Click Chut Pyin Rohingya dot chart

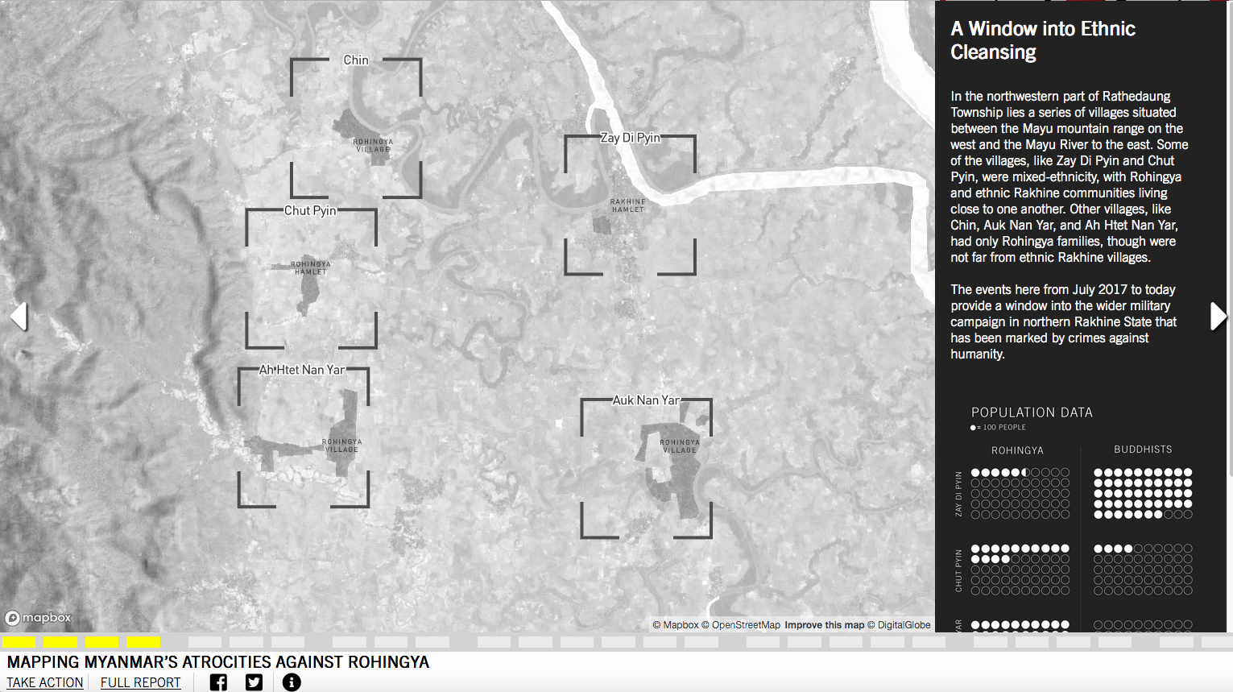[x=1020, y=570]
